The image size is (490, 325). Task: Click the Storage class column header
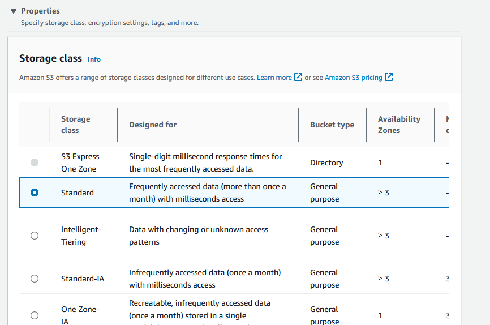(x=76, y=125)
